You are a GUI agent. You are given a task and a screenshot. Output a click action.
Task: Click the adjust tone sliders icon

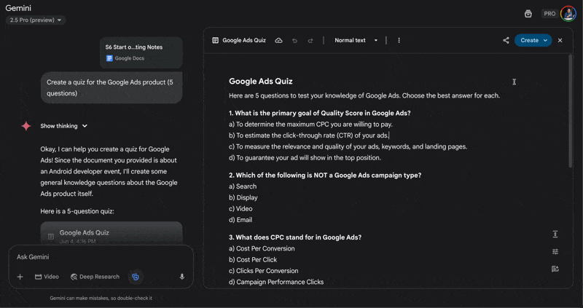(555, 251)
